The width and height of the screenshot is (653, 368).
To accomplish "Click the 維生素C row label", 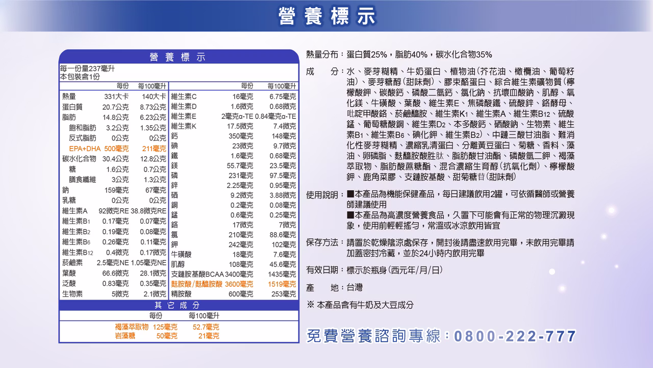I will point(184,96).
